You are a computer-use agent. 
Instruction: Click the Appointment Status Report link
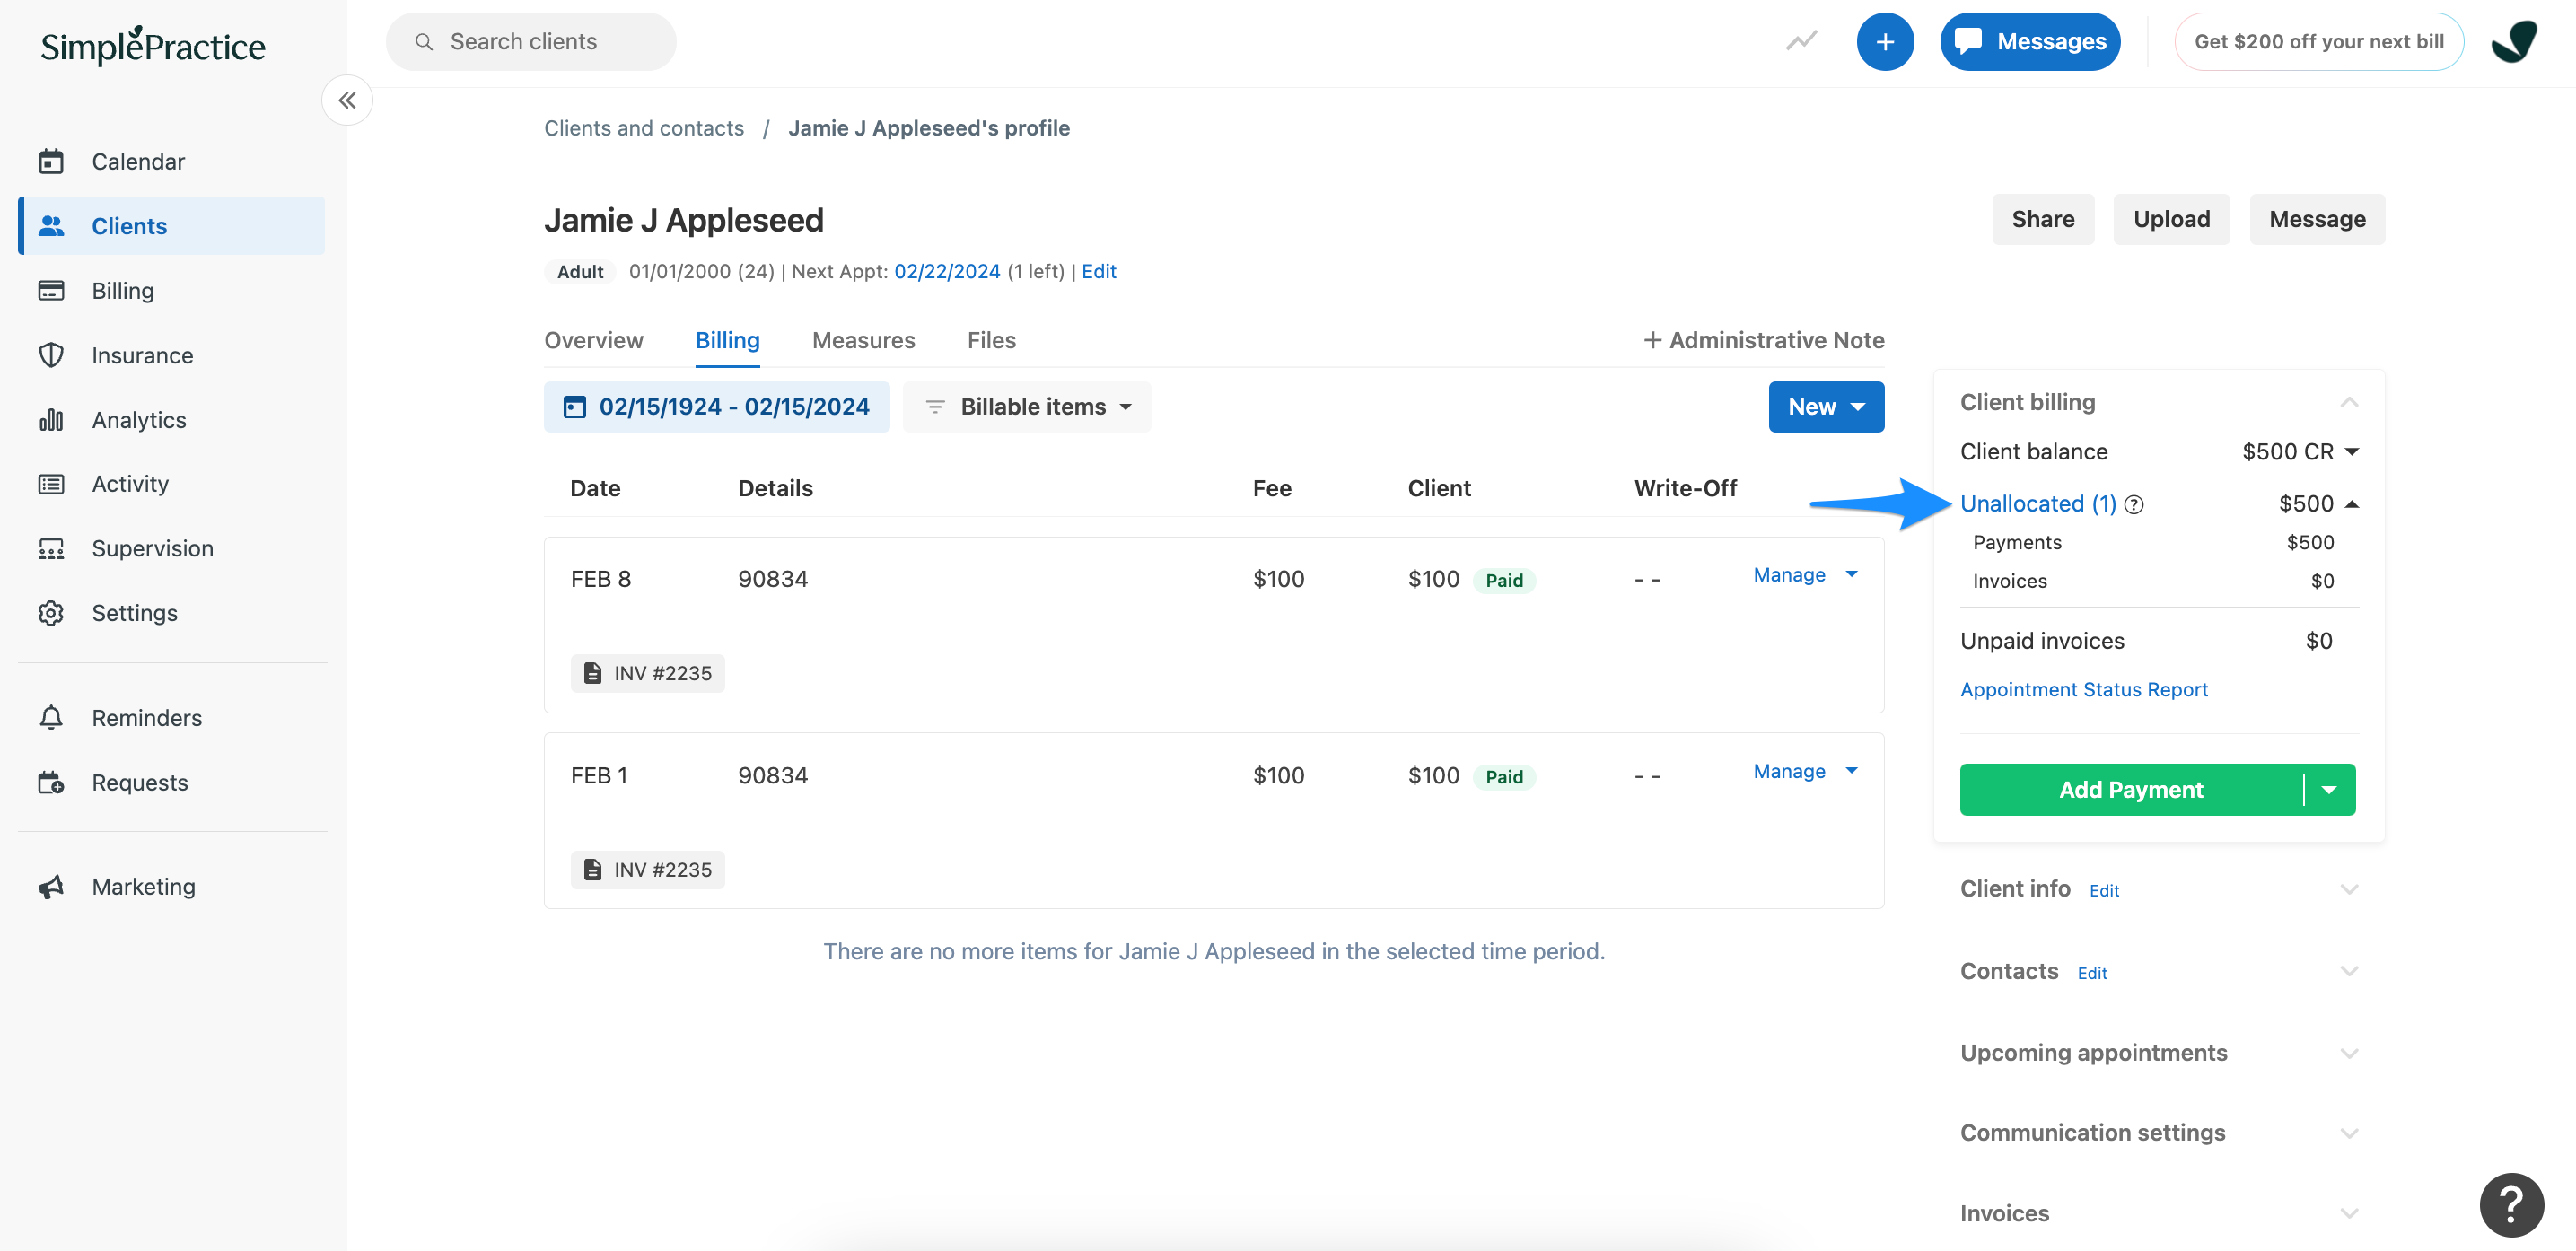pyautogui.click(x=2084, y=689)
